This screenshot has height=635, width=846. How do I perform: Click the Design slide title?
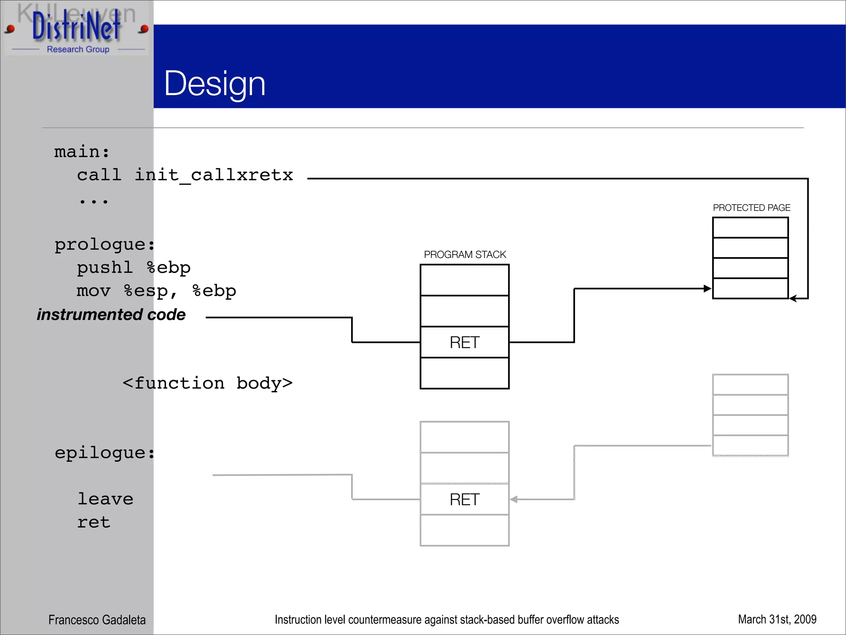pyautogui.click(x=214, y=83)
